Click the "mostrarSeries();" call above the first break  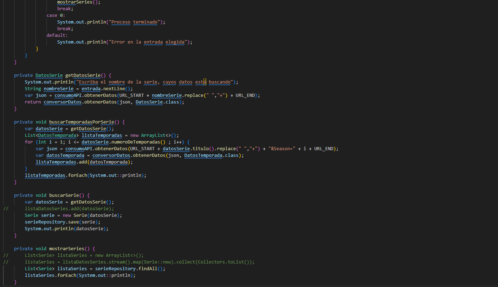[x=79, y=2]
